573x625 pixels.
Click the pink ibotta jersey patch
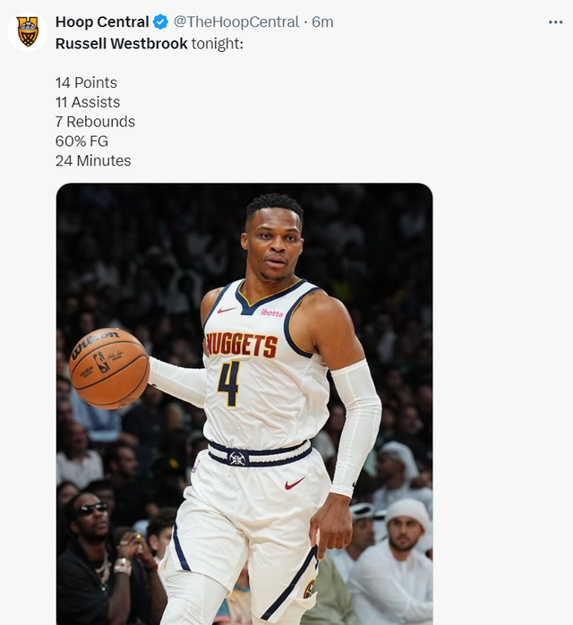272,312
